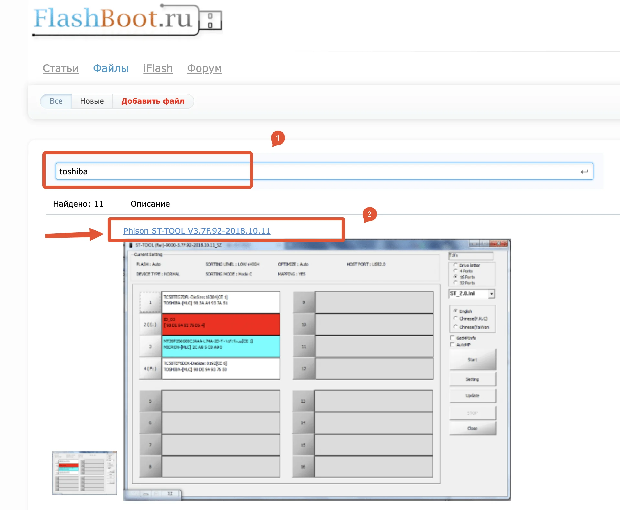
Task: Open the Форум link
Action: pos(204,68)
